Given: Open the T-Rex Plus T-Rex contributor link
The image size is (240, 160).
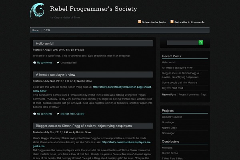Looking at the screenshot, I should [x=172, y=158].
